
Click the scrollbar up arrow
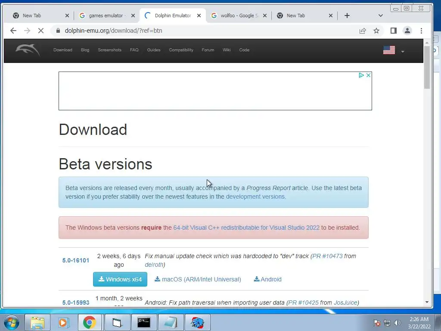pyautogui.click(x=427, y=43)
